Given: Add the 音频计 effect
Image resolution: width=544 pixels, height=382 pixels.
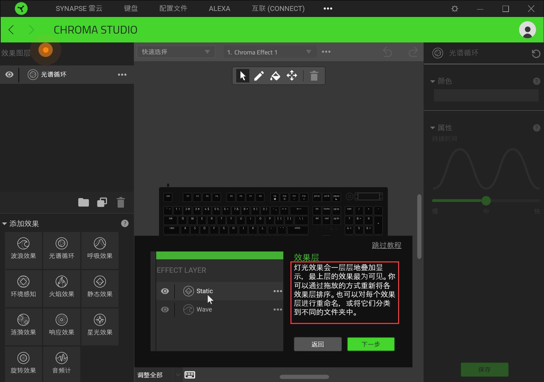Looking at the screenshot, I should click(62, 364).
